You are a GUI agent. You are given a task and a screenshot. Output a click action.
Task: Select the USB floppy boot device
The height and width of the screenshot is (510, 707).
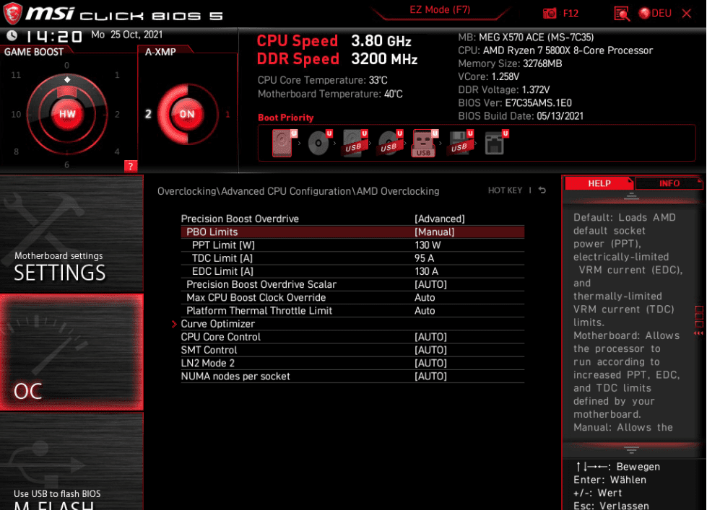pyautogui.click(x=460, y=143)
